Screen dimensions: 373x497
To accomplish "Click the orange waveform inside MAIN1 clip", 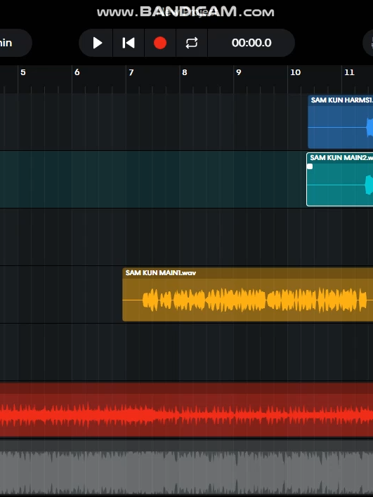I will 255,300.
